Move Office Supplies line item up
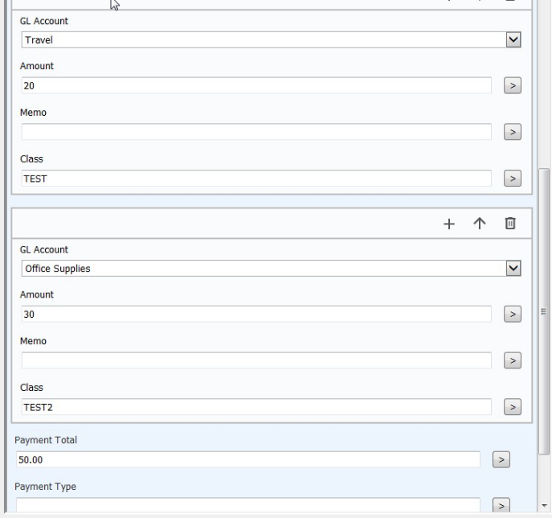Image resolution: width=552 pixels, height=518 pixels. click(480, 224)
